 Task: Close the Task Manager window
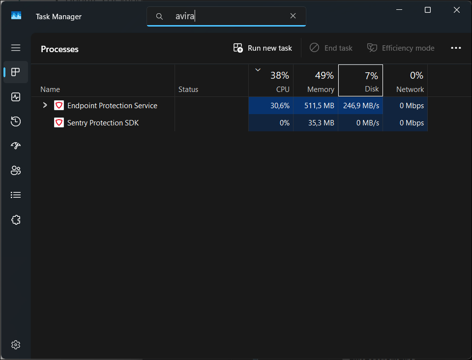pos(456,10)
